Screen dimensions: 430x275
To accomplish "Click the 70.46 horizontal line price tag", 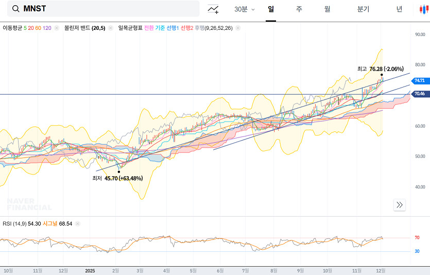I will [420, 94].
